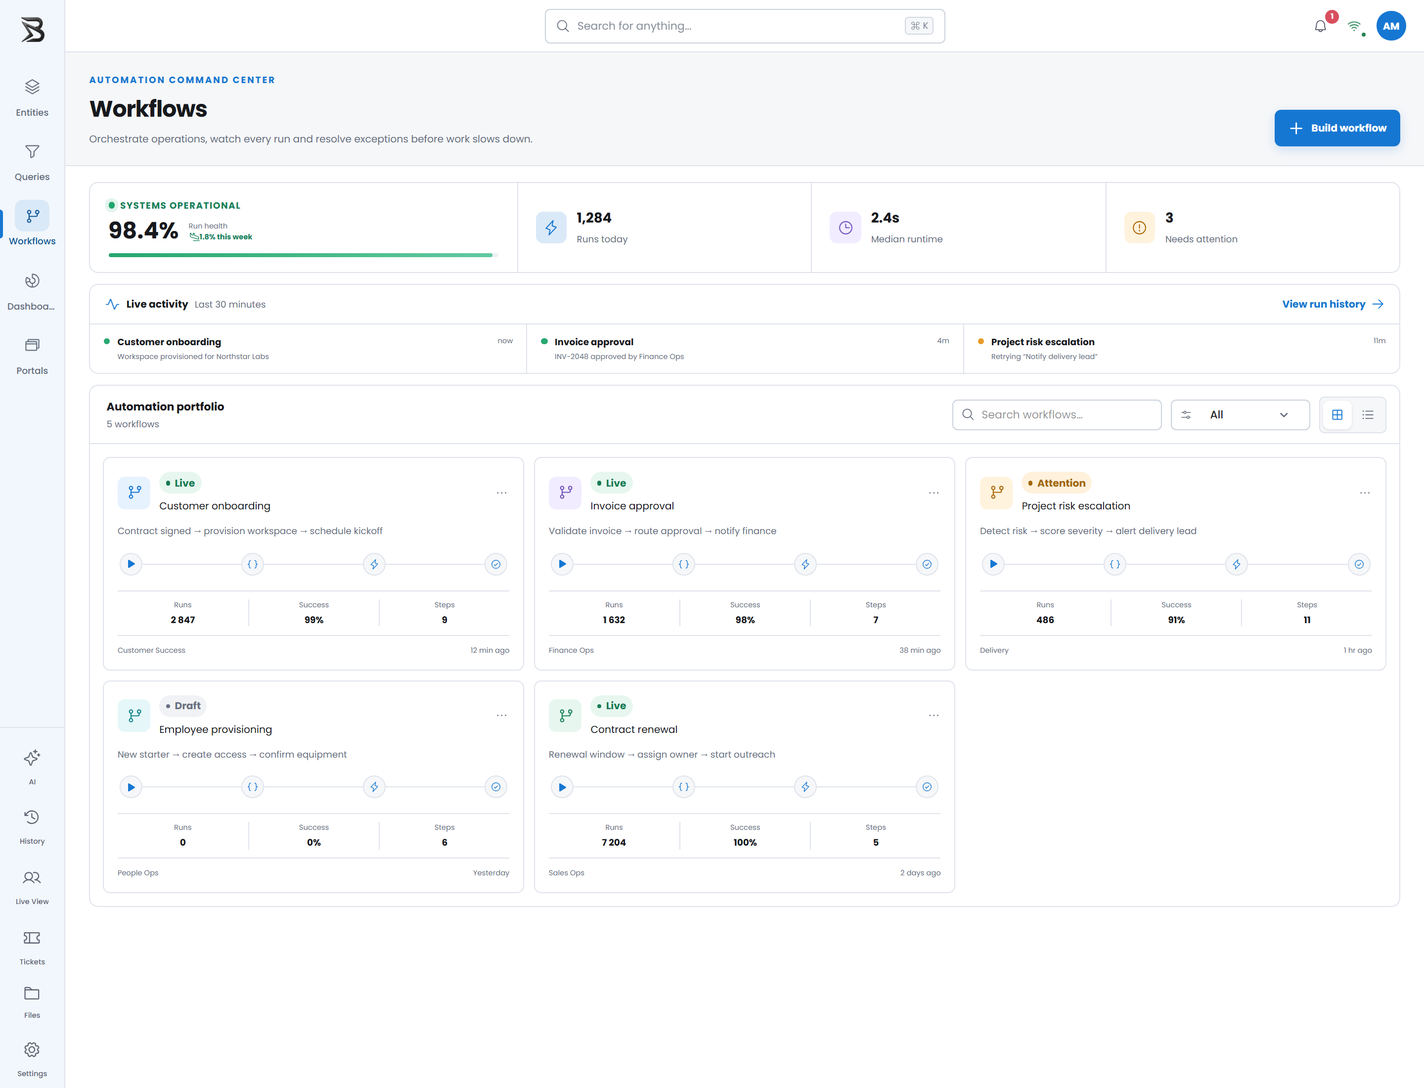The height and width of the screenshot is (1088, 1424).
Task: Click the run health progress bar
Action: click(x=303, y=255)
